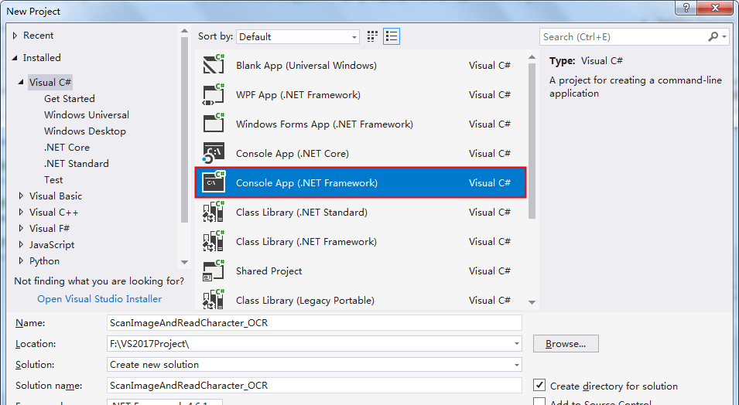Click the WPF App template icon
This screenshot has height=405, width=739.
point(214,94)
